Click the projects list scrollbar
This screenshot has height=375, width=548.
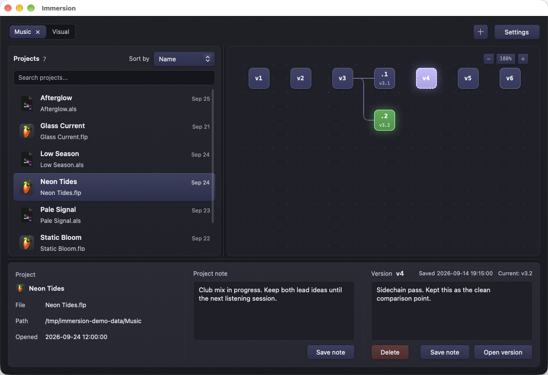(x=213, y=156)
